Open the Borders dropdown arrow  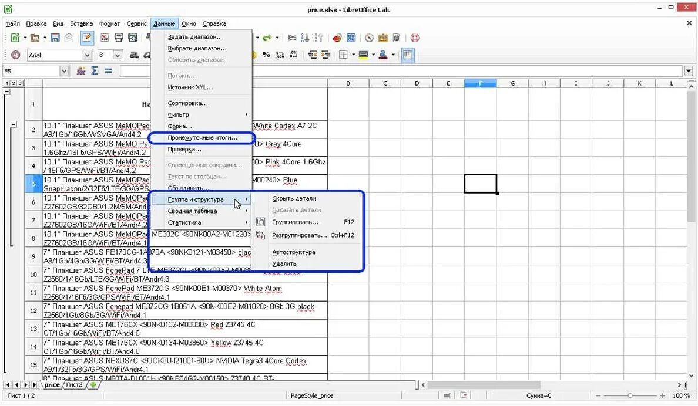click(x=354, y=55)
